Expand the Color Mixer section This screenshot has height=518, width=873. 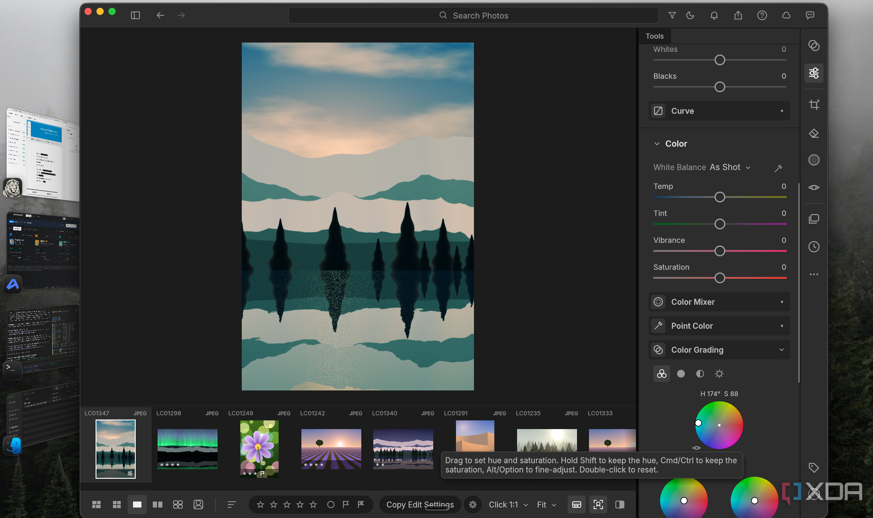pos(719,302)
